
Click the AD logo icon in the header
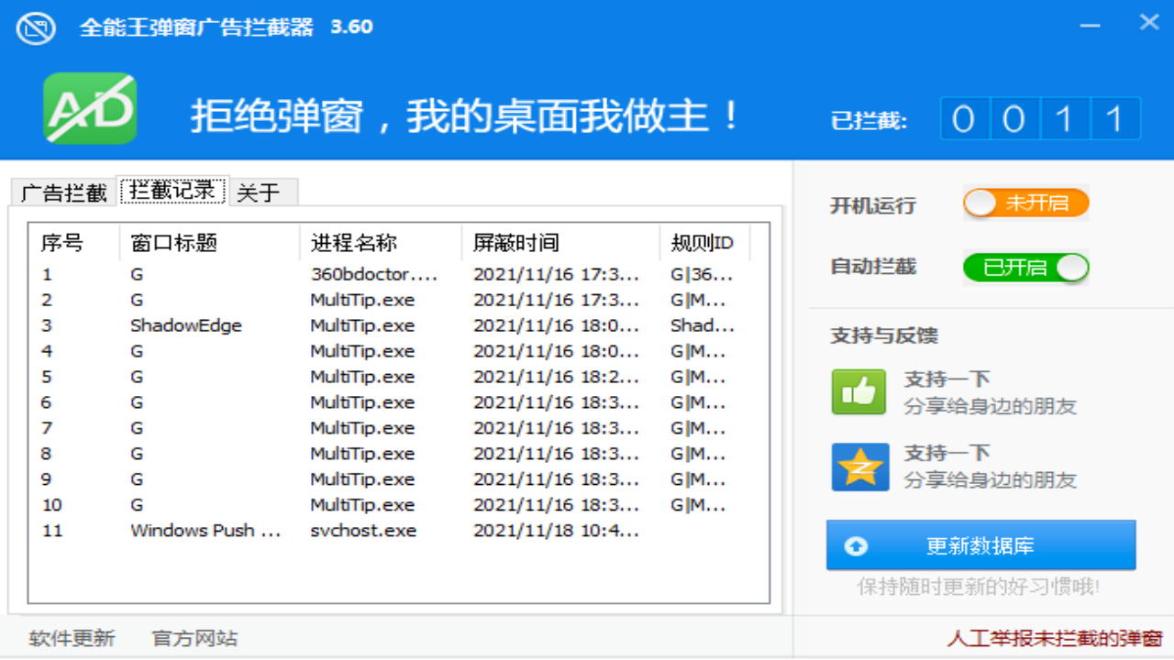90,107
